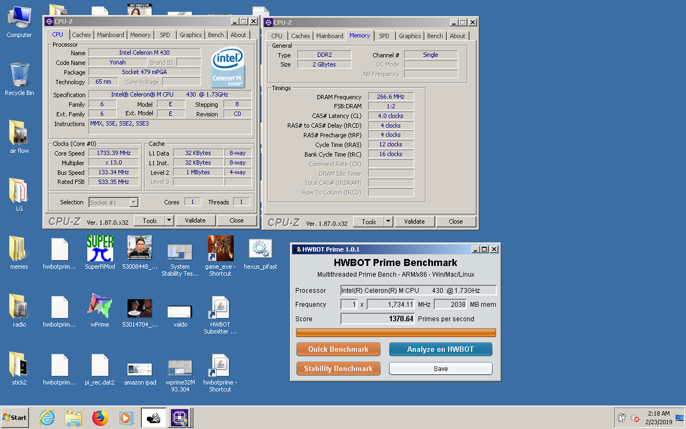
Task: Open the radio folder
Action: 19,311
